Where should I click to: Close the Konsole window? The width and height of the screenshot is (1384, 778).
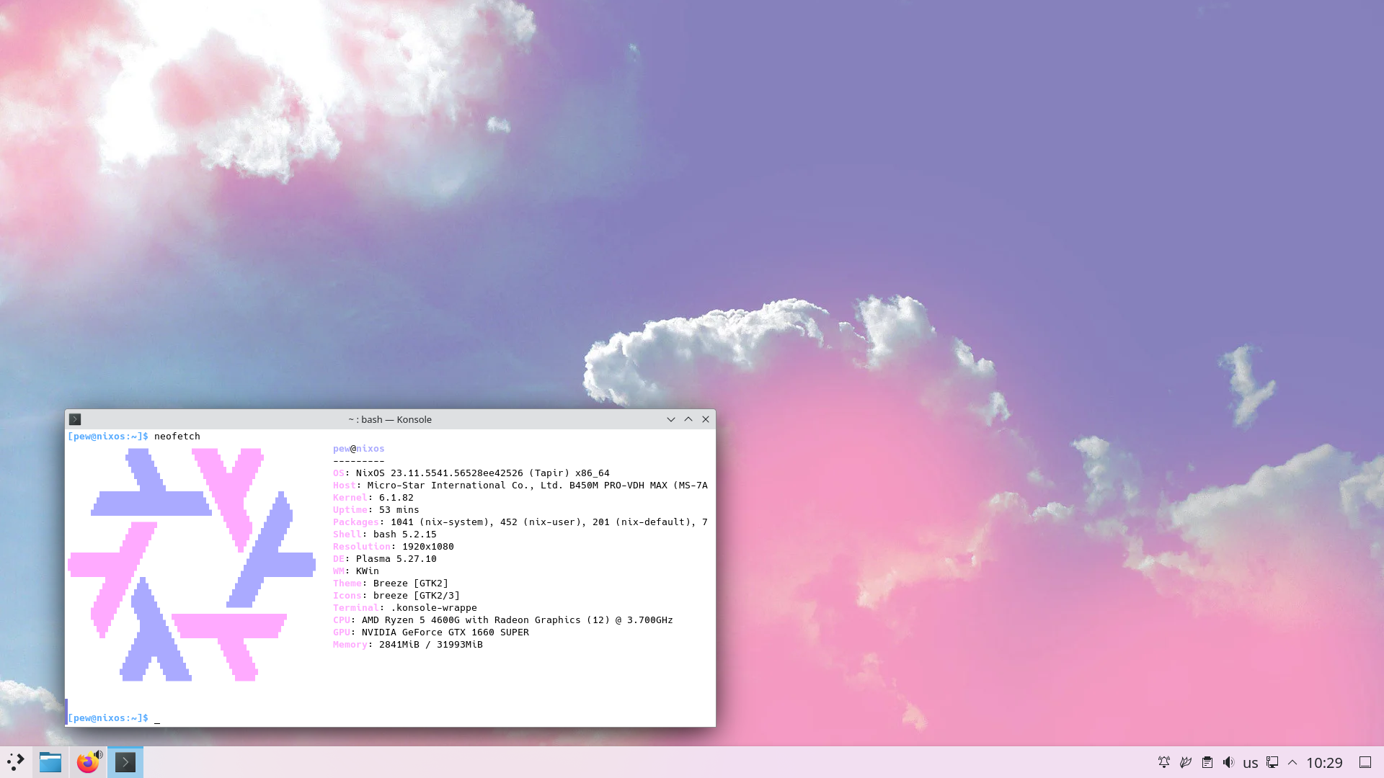pos(706,419)
